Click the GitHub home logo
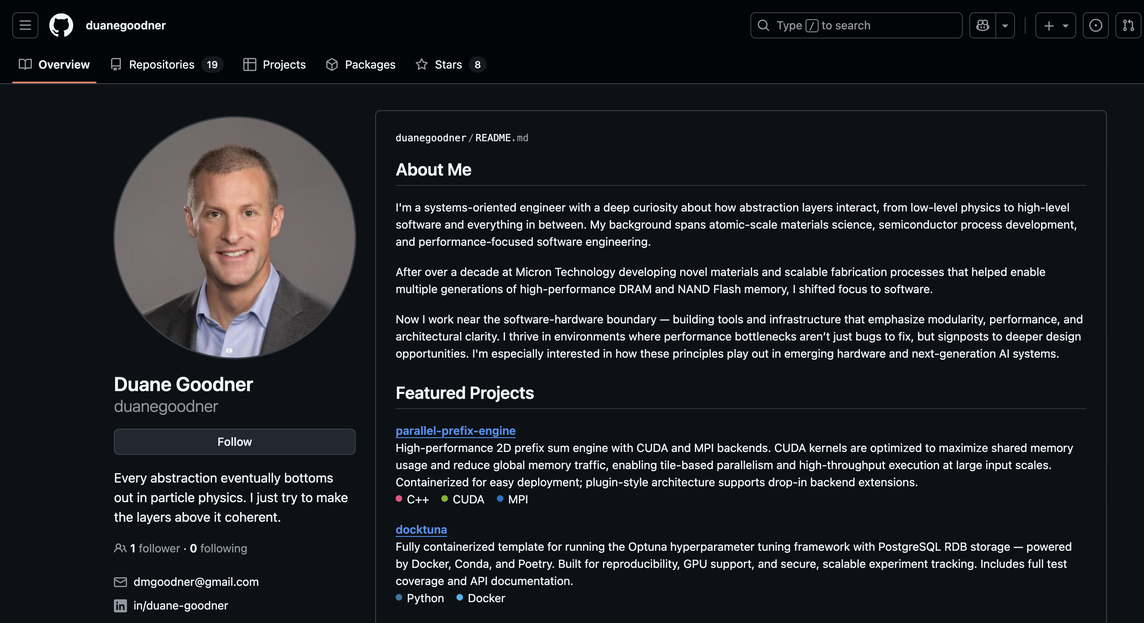1144x623 pixels. point(61,25)
